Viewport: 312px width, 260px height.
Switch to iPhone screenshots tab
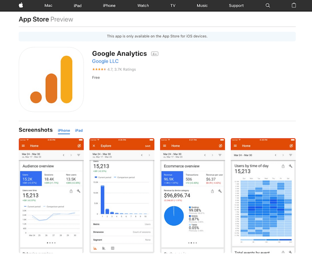click(64, 131)
